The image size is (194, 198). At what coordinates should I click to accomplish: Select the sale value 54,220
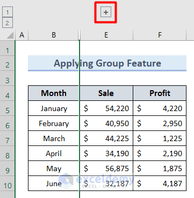tap(106, 108)
